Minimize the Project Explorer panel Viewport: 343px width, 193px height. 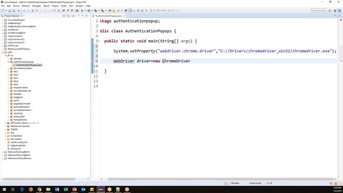83,16
